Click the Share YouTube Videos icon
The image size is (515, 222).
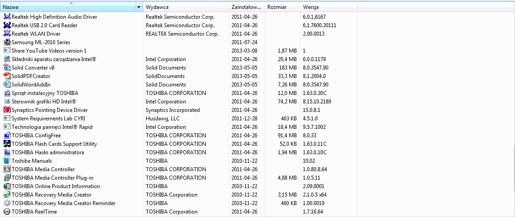[7, 51]
